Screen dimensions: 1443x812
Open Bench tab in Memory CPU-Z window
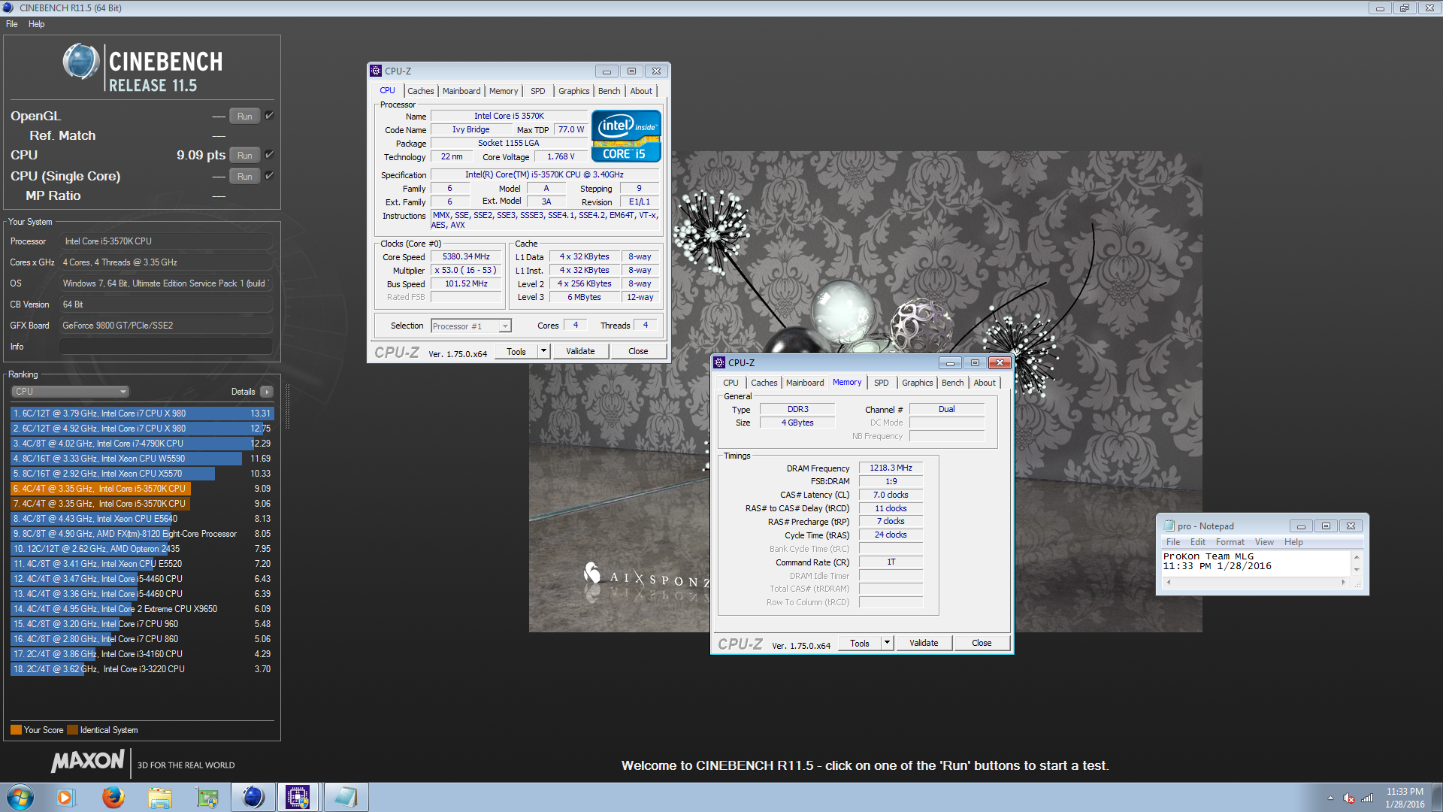pos(953,383)
